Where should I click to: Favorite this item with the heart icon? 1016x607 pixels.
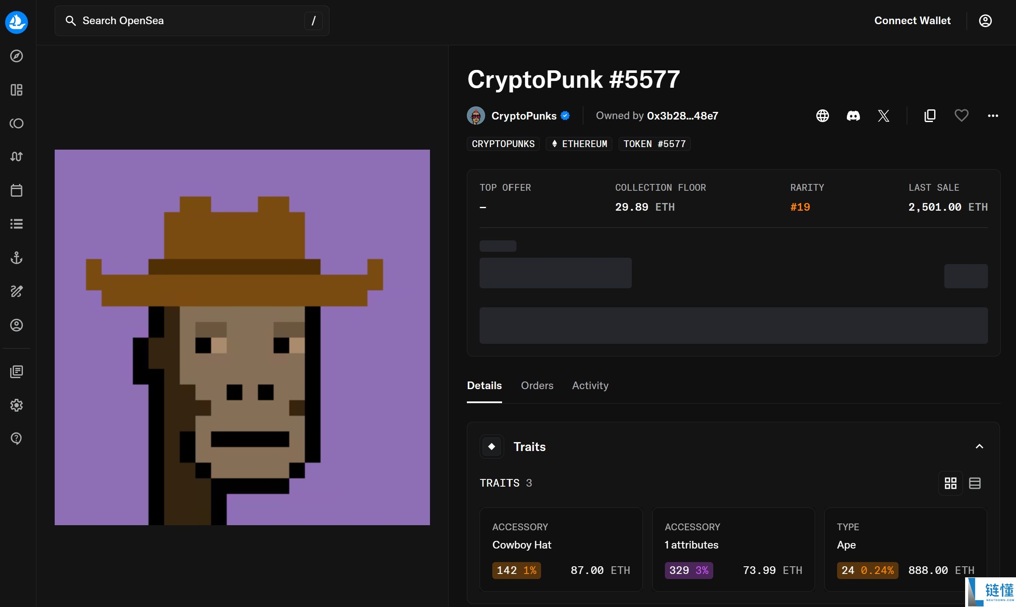click(961, 116)
